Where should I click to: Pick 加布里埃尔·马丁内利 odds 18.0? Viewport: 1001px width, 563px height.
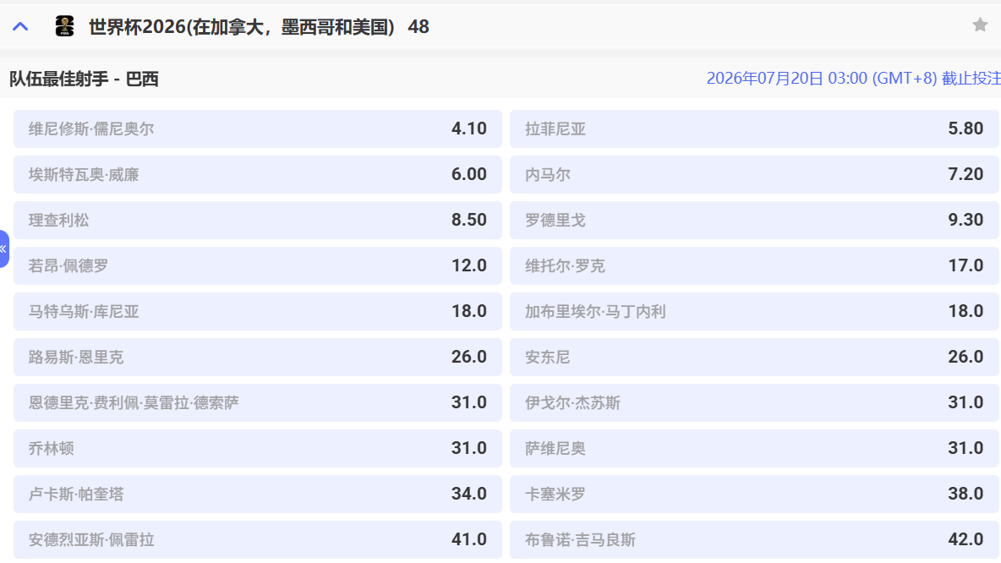[754, 312]
